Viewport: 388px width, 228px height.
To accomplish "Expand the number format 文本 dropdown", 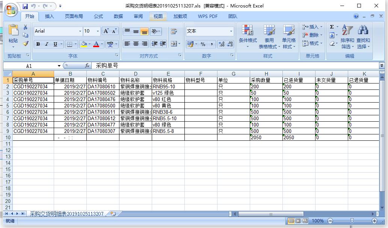I will pyautogui.click(x=231, y=31).
